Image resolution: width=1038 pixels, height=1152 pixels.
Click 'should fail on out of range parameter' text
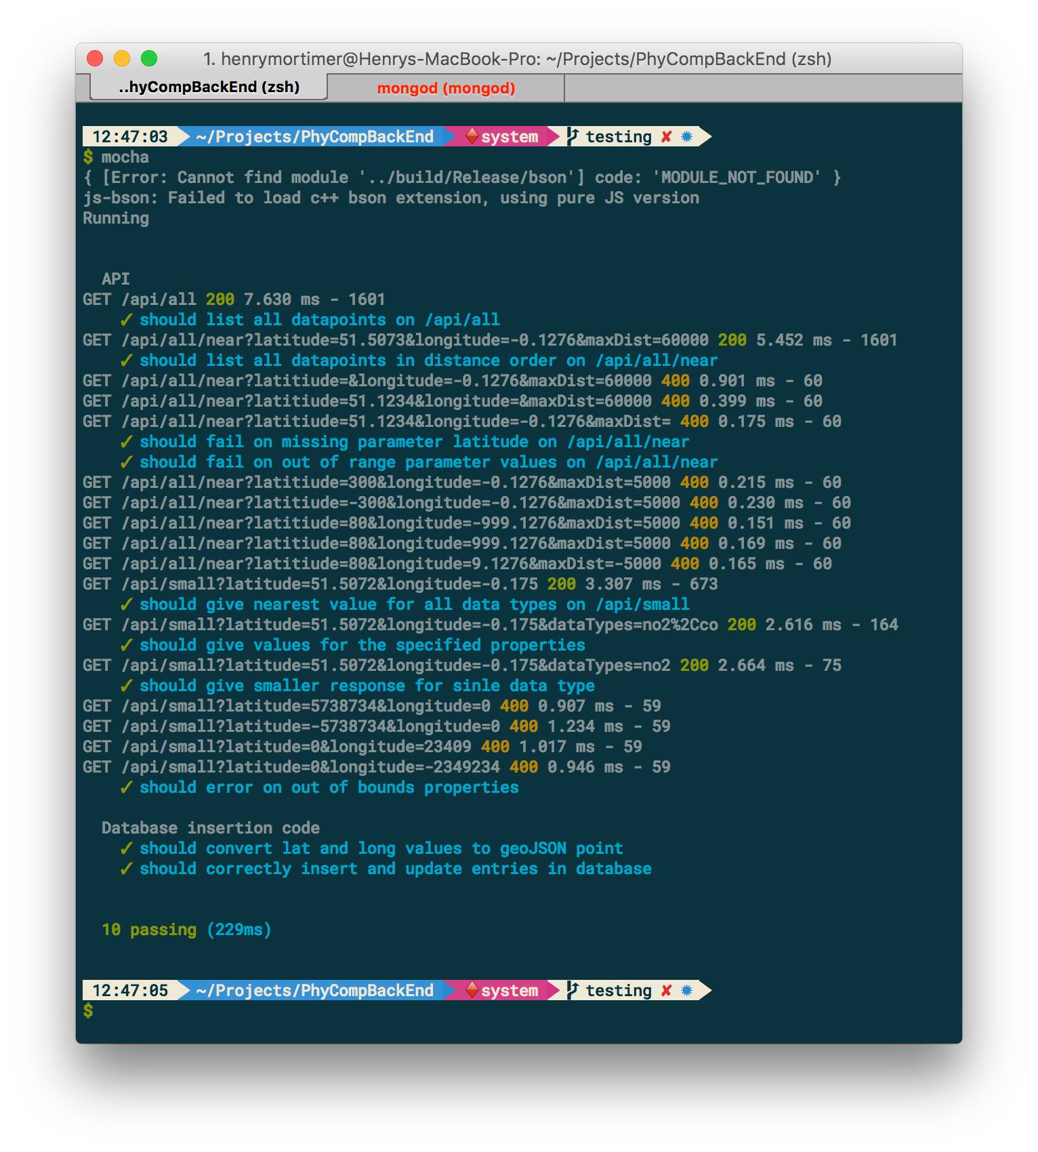point(428,462)
